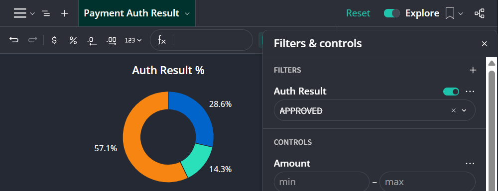Apply currency dollar format
Viewport: 498px width, 191px height.
(x=54, y=40)
